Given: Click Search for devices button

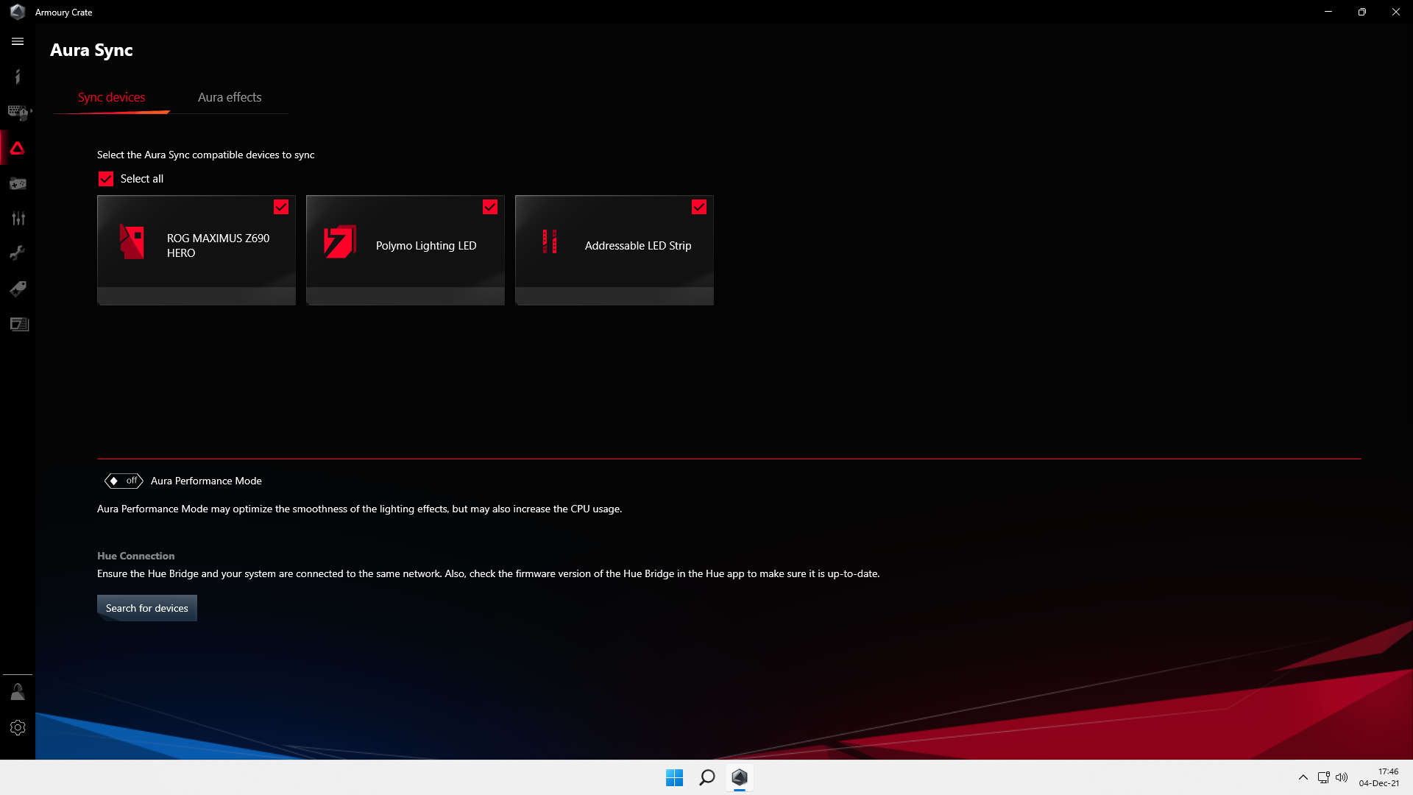Looking at the screenshot, I should pyautogui.click(x=147, y=608).
